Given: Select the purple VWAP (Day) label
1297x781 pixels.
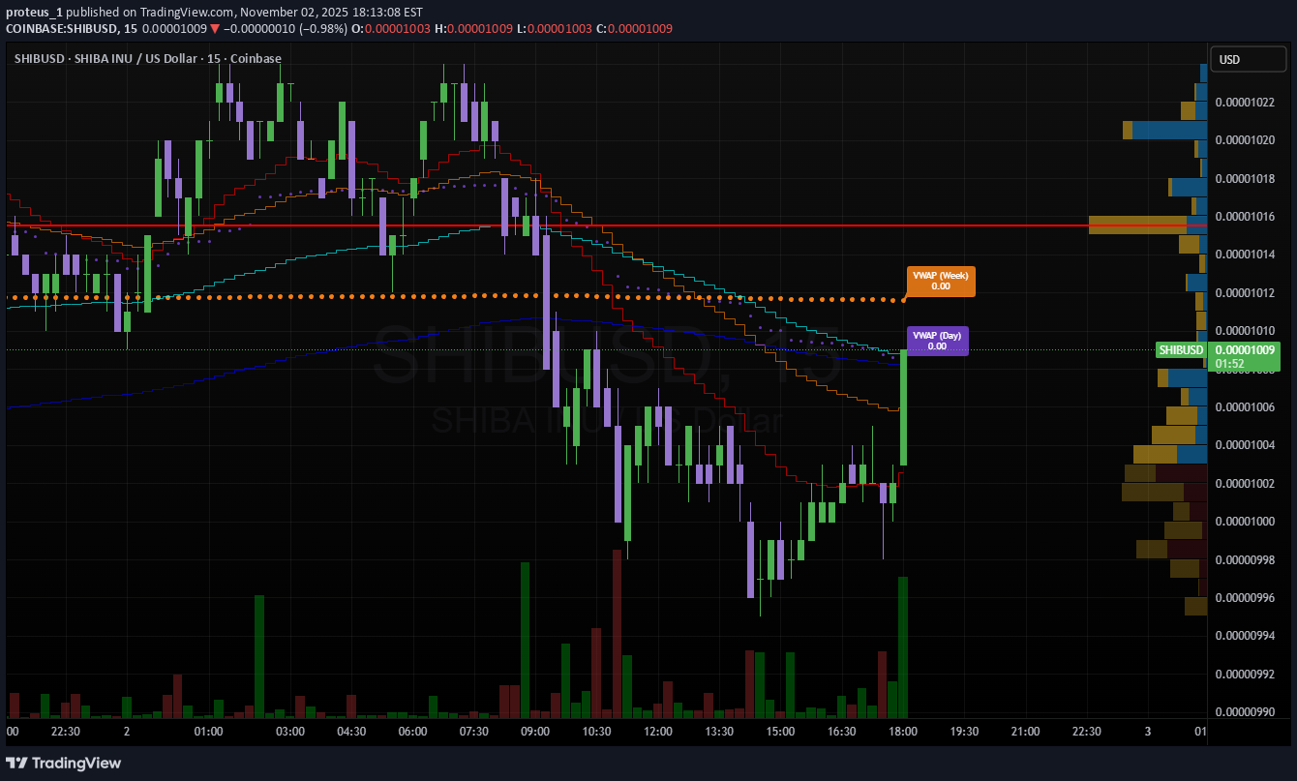Looking at the screenshot, I should pyautogui.click(x=937, y=341).
